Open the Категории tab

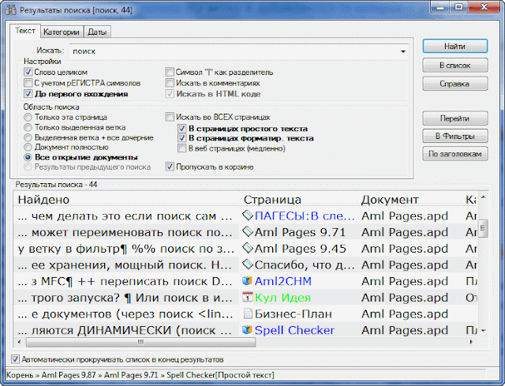(62, 32)
